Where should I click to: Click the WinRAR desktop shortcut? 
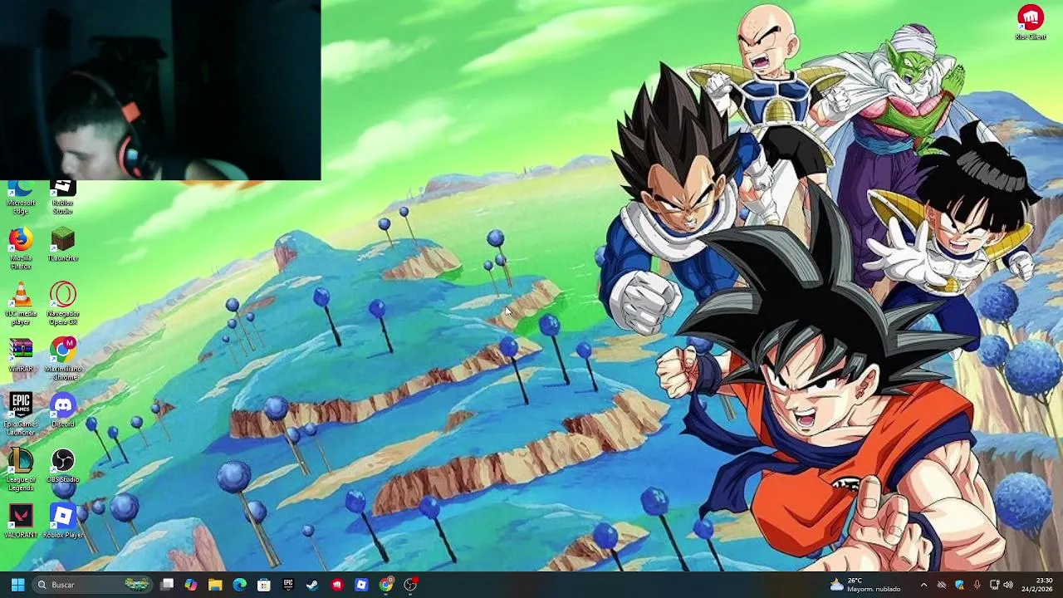tap(21, 356)
